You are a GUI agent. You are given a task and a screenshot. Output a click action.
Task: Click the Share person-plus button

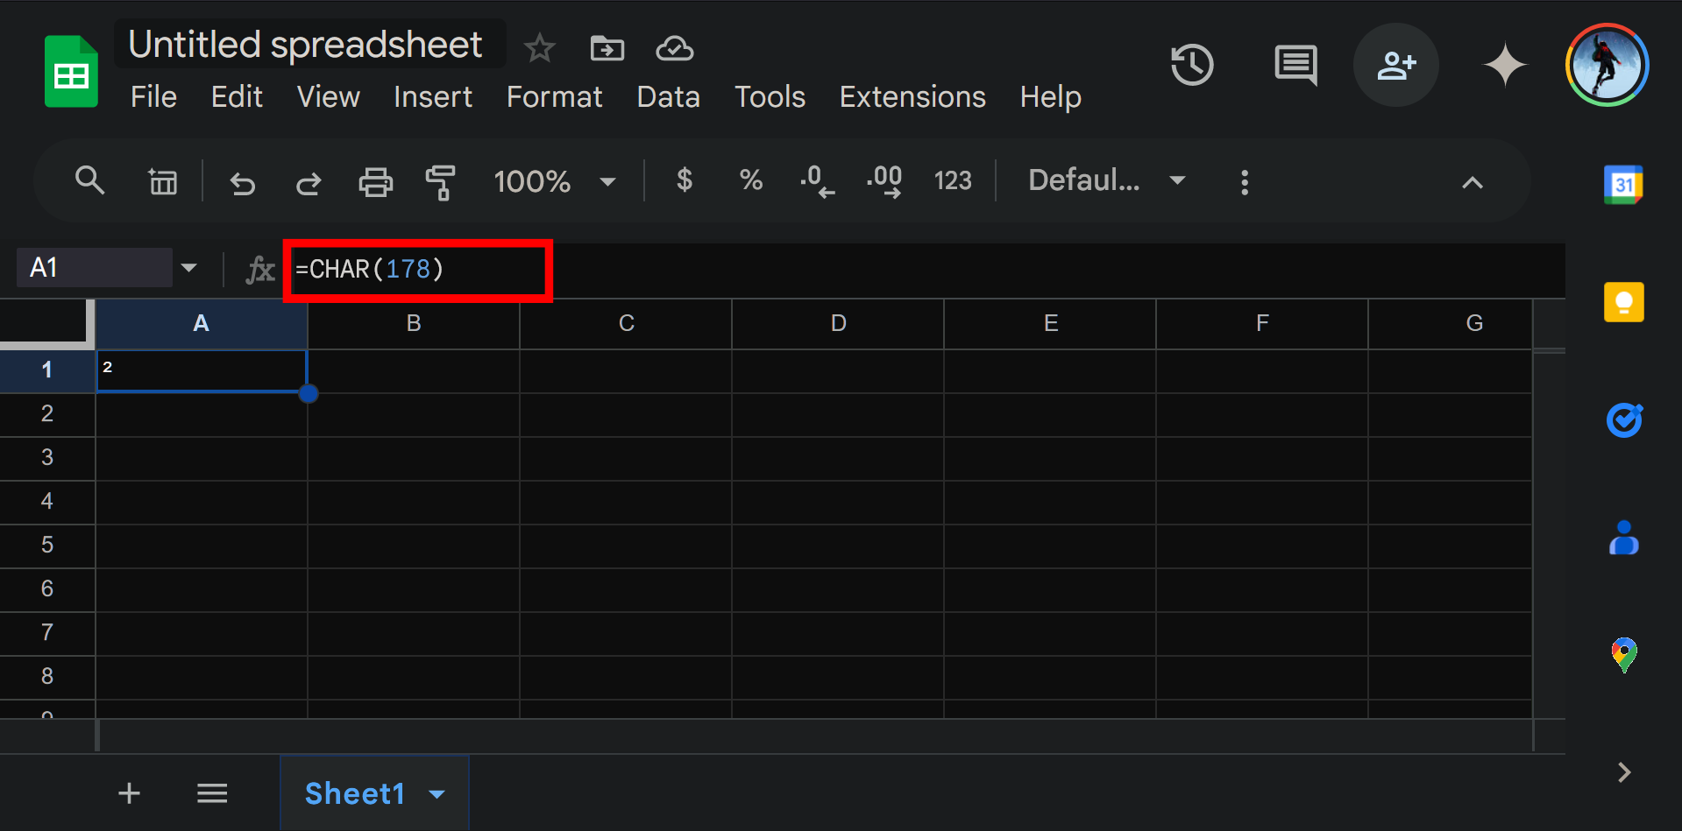coord(1395,65)
